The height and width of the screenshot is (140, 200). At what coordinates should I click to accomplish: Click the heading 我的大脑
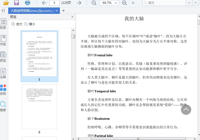click(134, 19)
